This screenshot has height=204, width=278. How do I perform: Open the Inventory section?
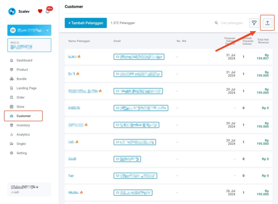pos(23,125)
